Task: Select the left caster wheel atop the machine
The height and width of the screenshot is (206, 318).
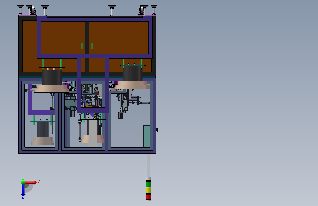Action: 33,10
